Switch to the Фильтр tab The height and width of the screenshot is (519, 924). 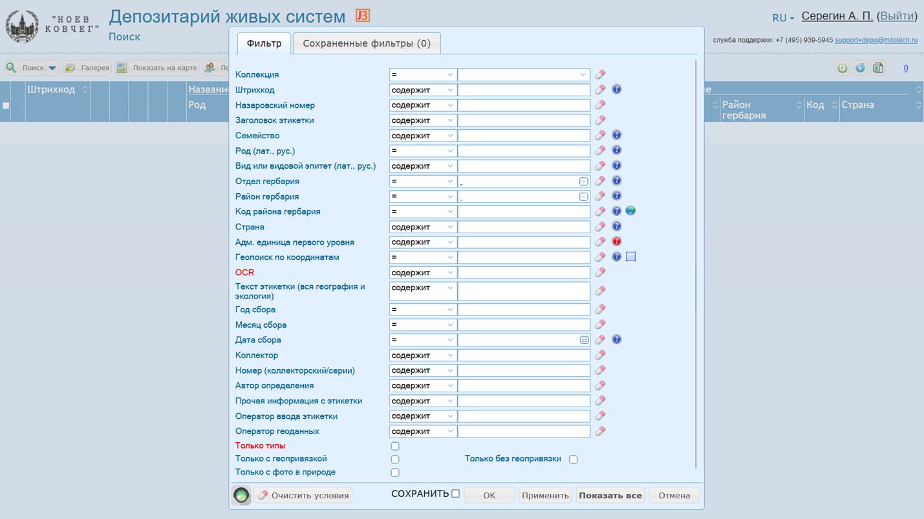(x=264, y=43)
